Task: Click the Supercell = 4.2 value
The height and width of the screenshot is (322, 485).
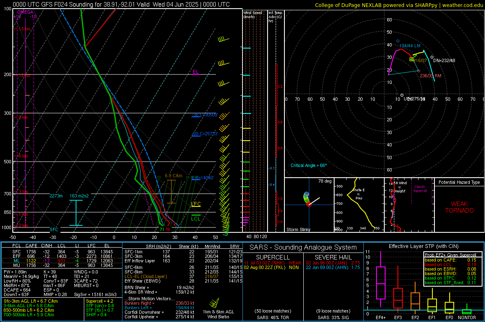Action: click(x=99, y=301)
